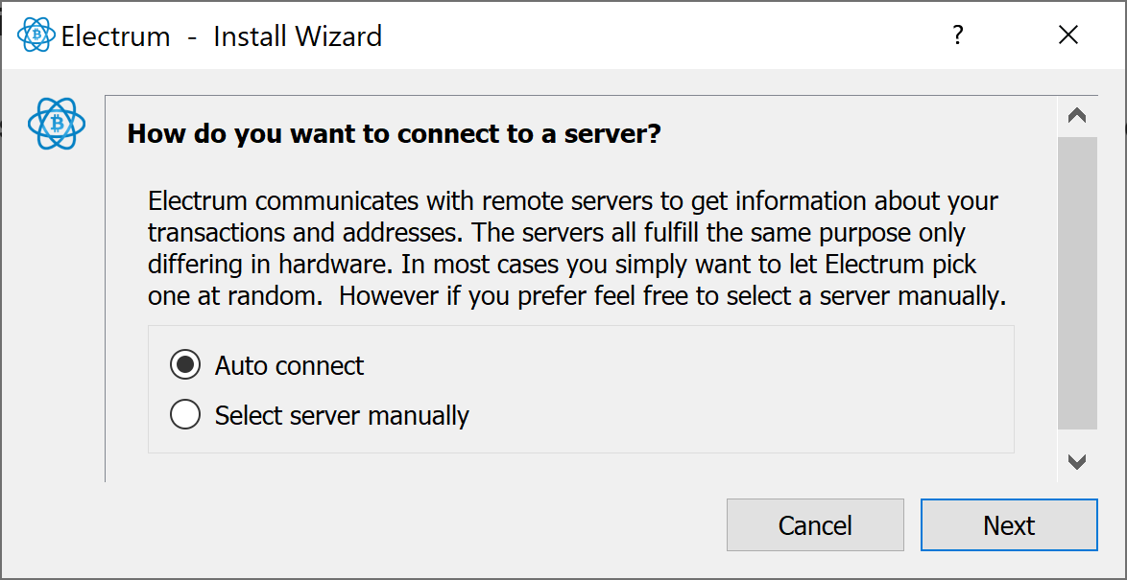Image resolution: width=1127 pixels, height=580 pixels.
Task: Click the question mark help button
Action: (x=957, y=35)
